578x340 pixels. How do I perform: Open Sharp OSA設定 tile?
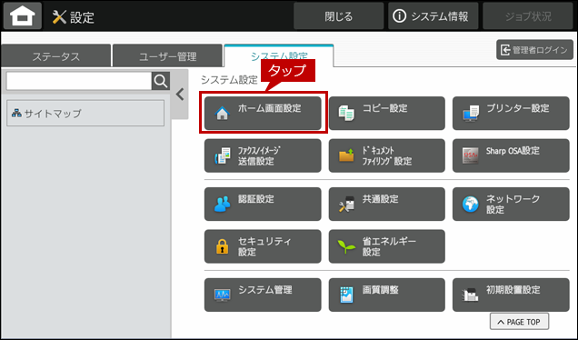pyautogui.click(x=511, y=155)
